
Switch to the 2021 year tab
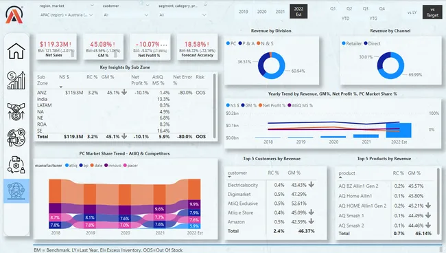click(280, 12)
